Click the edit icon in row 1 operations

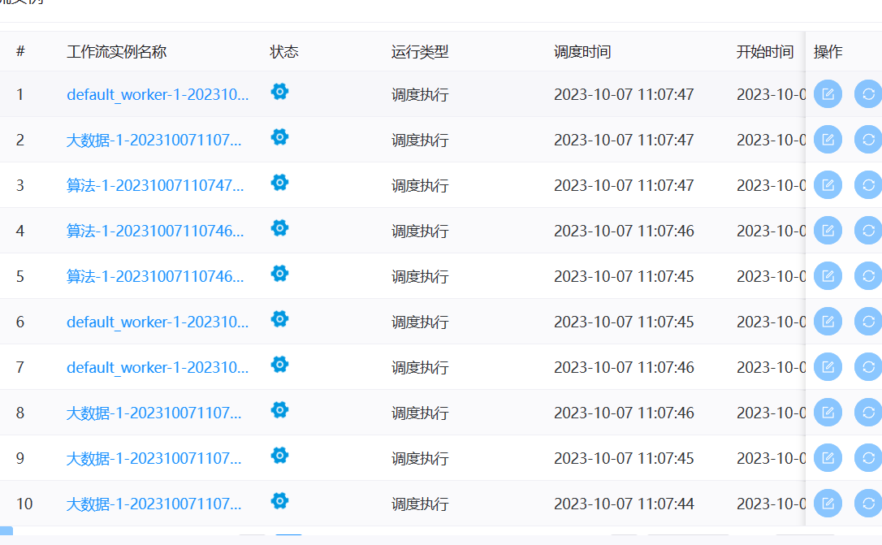(x=827, y=93)
